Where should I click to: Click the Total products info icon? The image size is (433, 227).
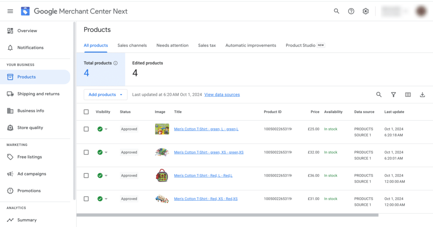click(115, 63)
